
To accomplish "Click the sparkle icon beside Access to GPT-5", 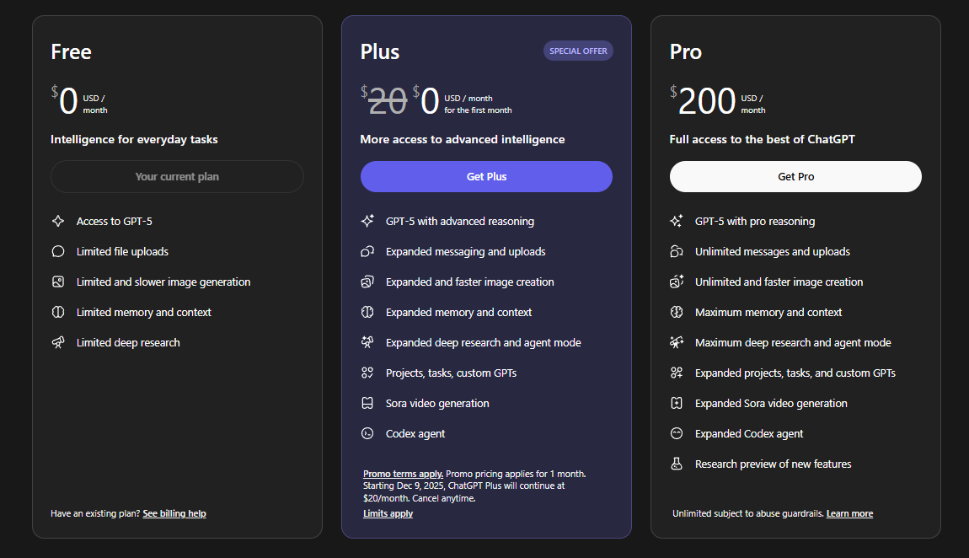I will (58, 222).
